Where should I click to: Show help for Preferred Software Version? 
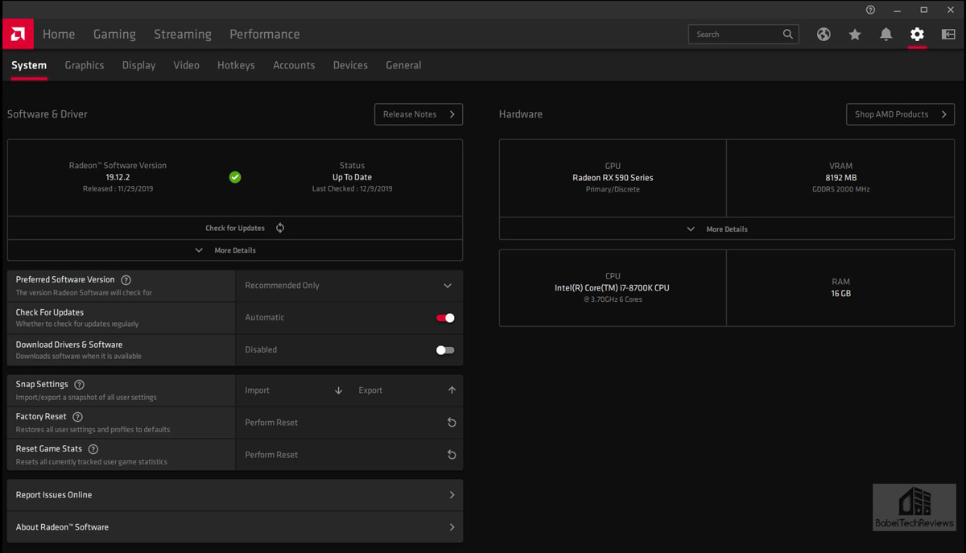pos(126,280)
